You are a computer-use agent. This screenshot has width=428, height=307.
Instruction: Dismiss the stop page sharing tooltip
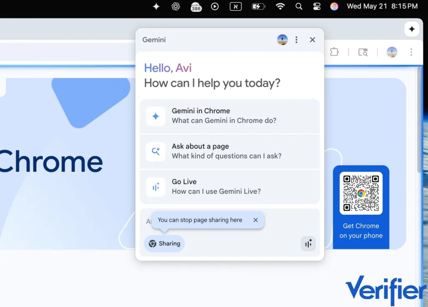[x=255, y=220]
